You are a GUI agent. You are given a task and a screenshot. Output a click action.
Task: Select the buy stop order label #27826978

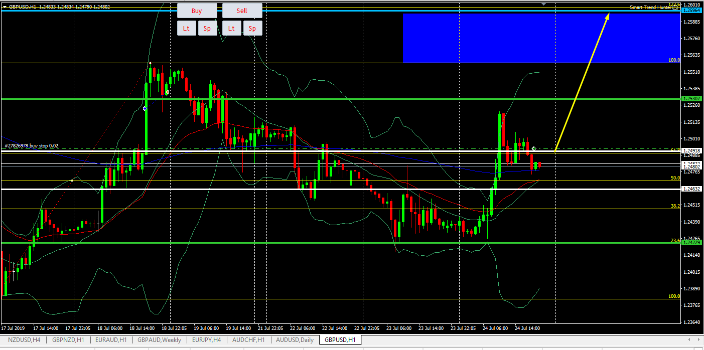click(31, 146)
